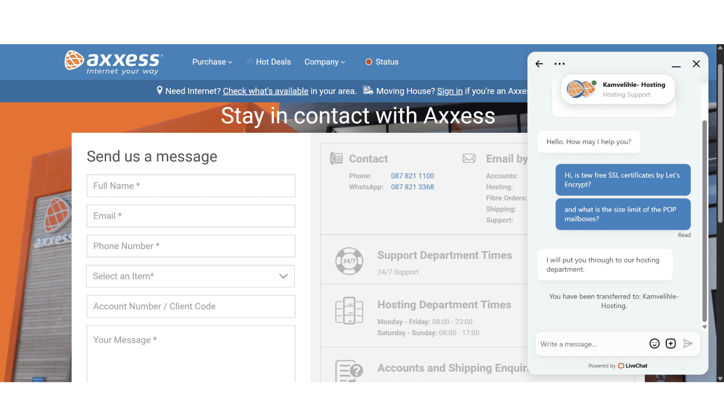Screen dimensions: 724x407
Task: Click the Accounts and Shipping enquiries icon
Action: tap(349, 371)
